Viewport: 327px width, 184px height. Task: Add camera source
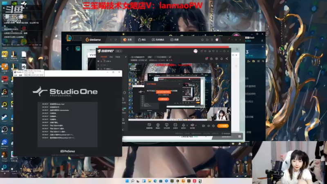158,126
